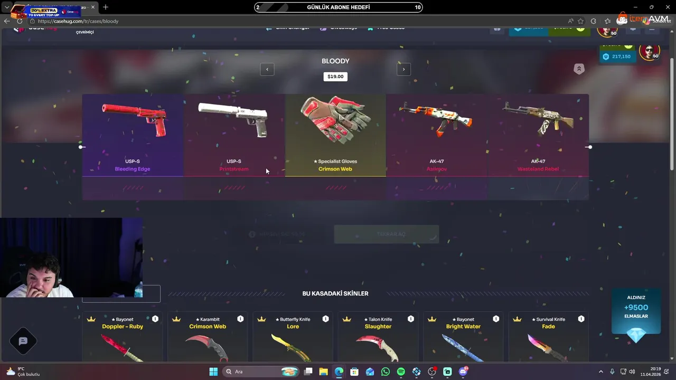This screenshot has height=380, width=676.
Task: Open info for Butterfly Knife Lore
Action: click(325, 319)
